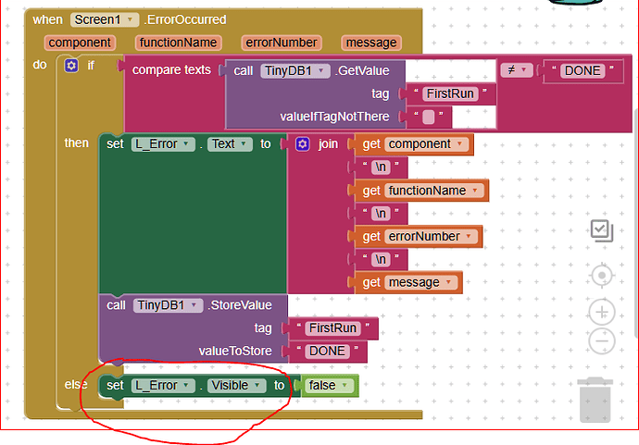
Task: Open L_Error dropdown in set Visible block
Action: point(163,386)
